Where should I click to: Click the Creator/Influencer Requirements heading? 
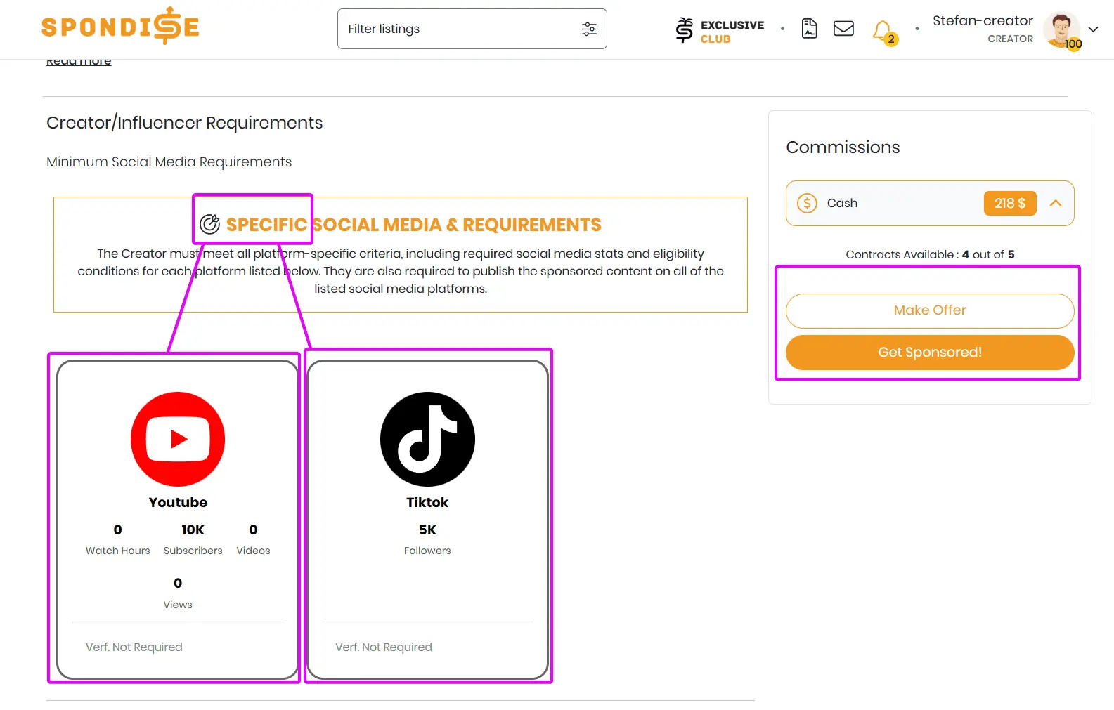point(185,123)
